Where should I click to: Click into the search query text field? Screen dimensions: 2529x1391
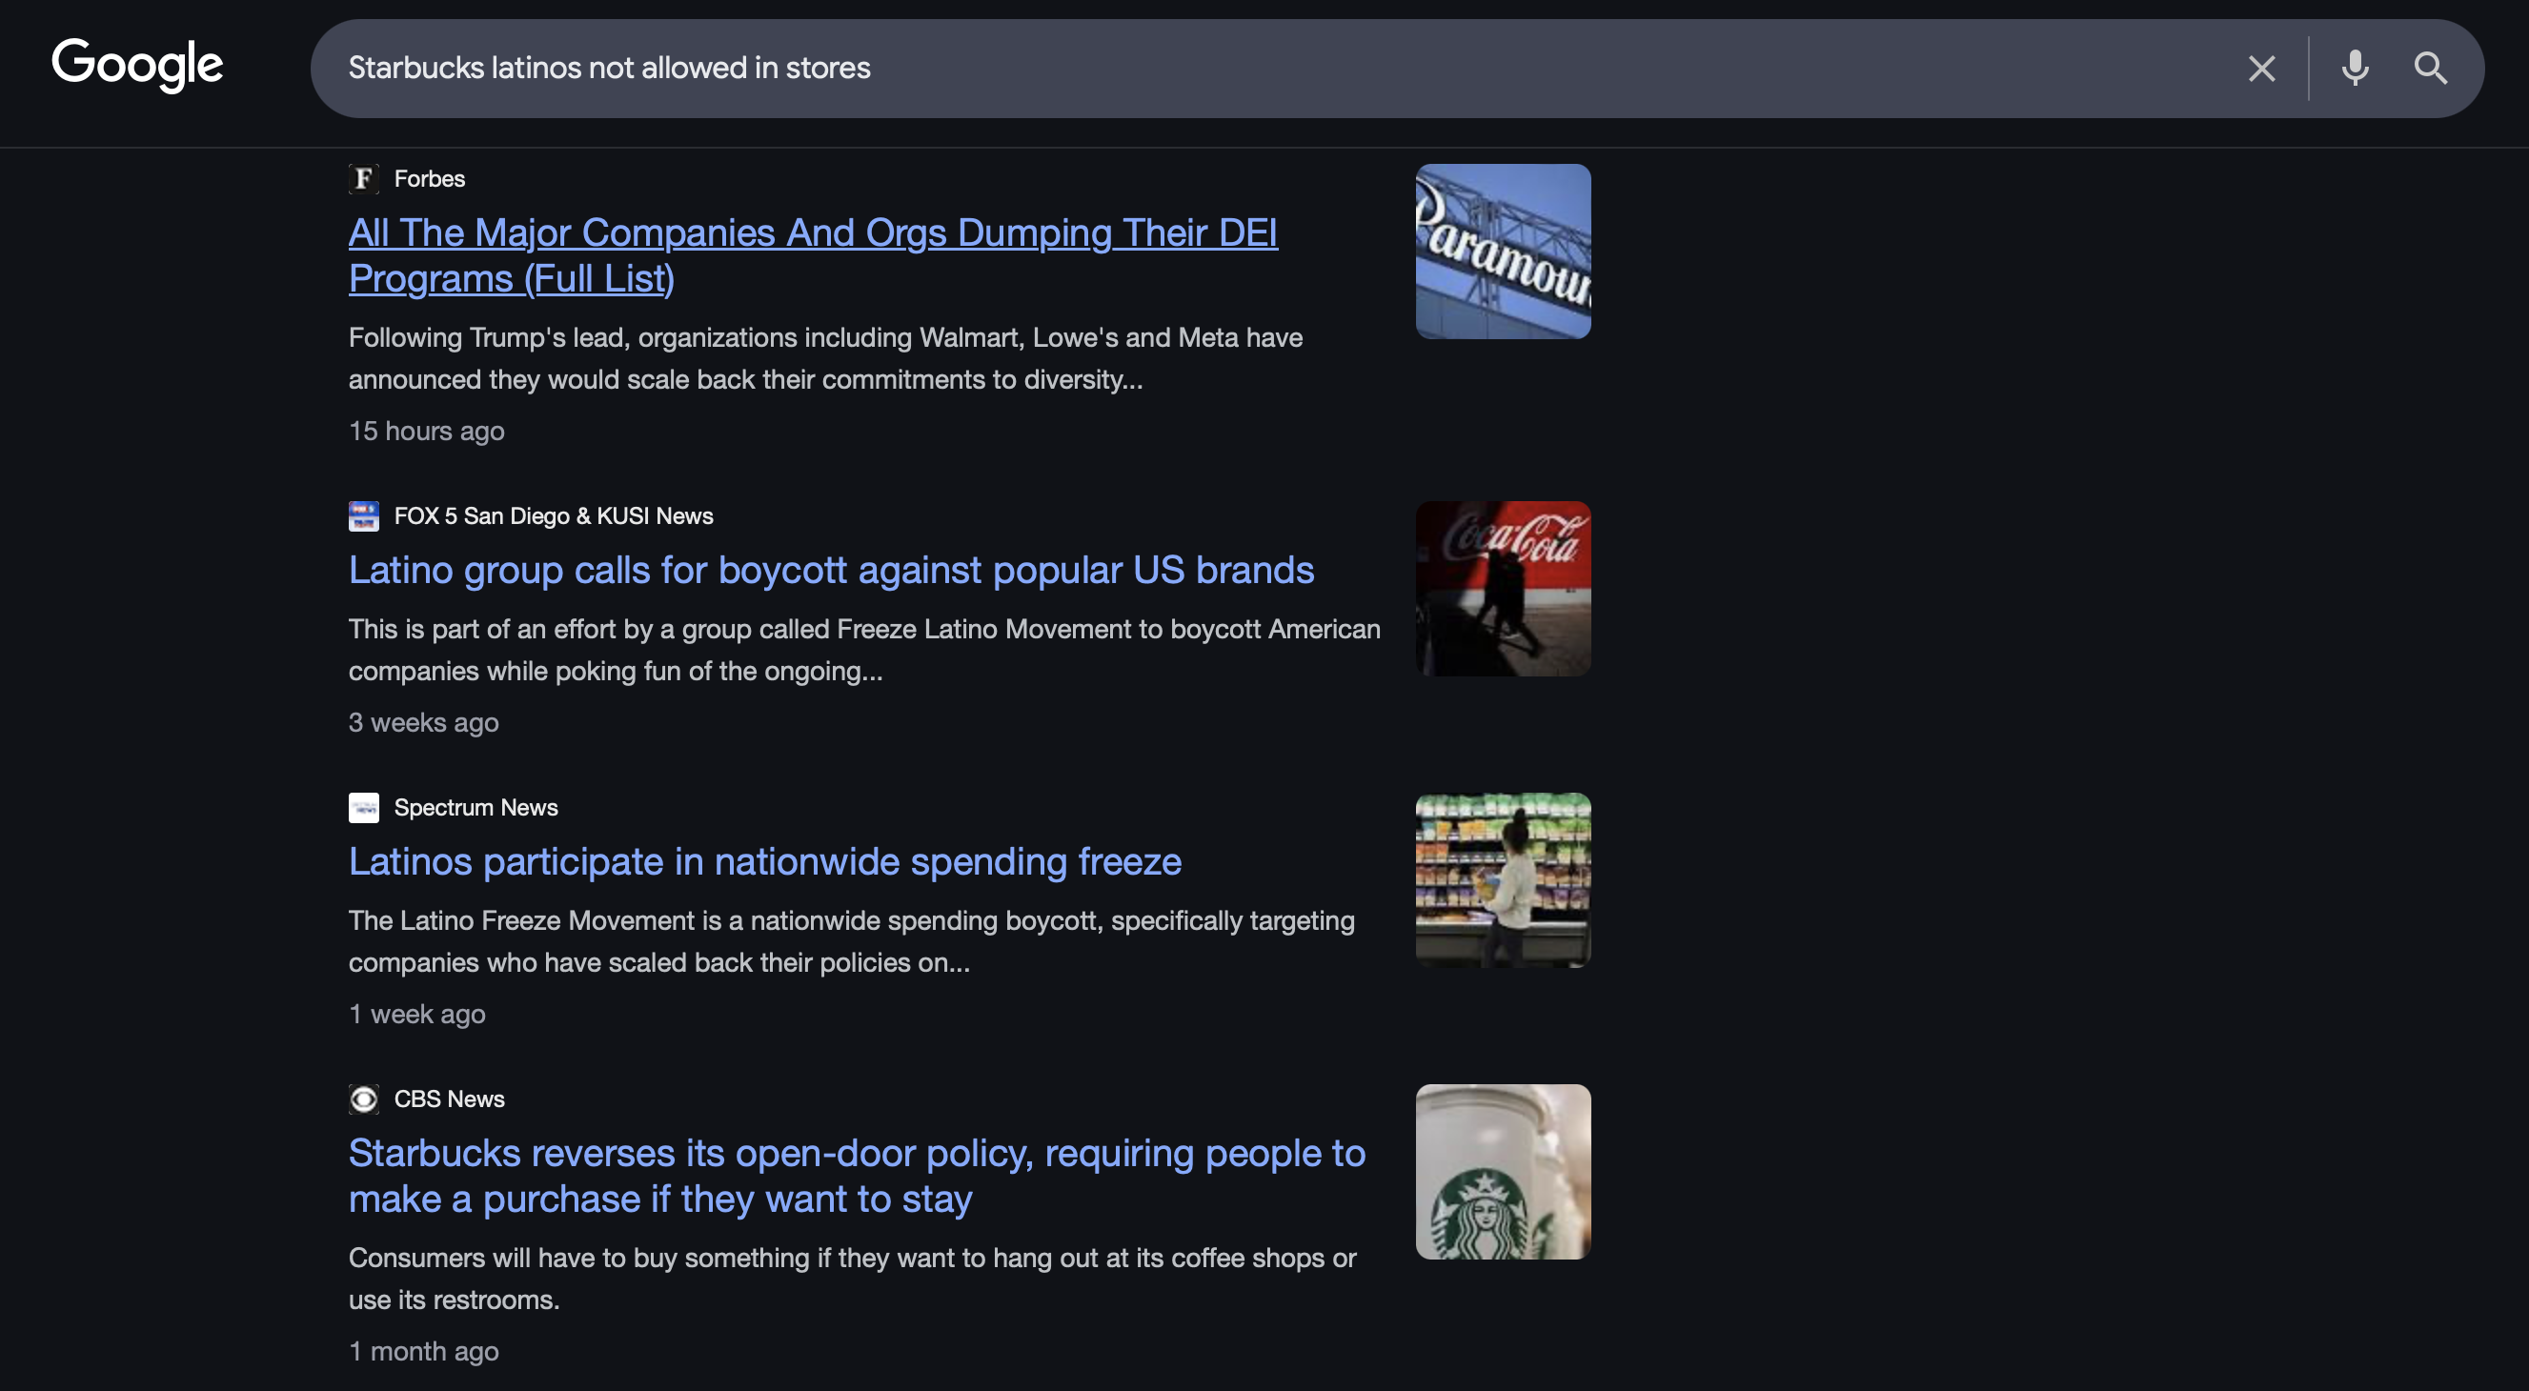1178,69
